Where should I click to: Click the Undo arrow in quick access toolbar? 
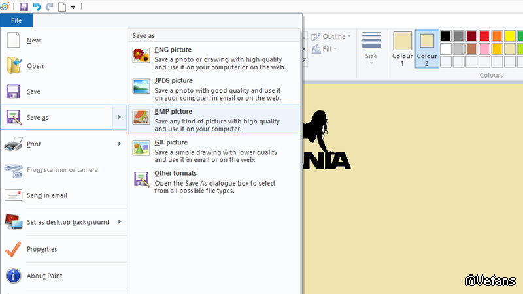[37, 7]
